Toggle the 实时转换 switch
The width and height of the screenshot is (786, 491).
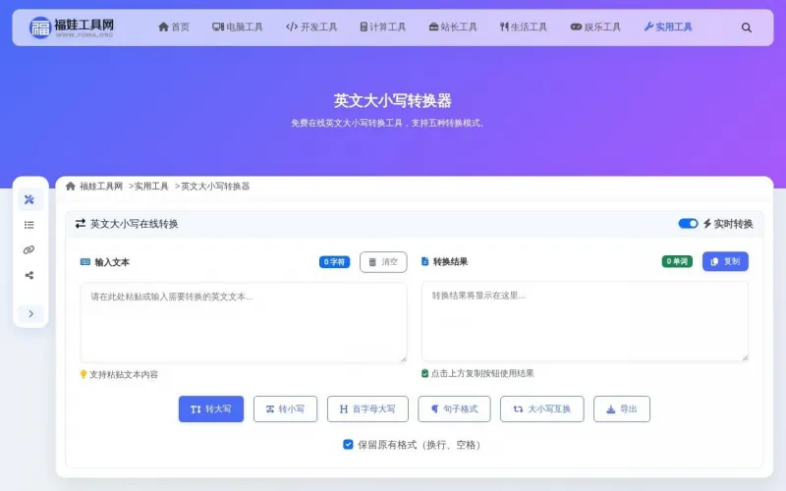tap(688, 224)
